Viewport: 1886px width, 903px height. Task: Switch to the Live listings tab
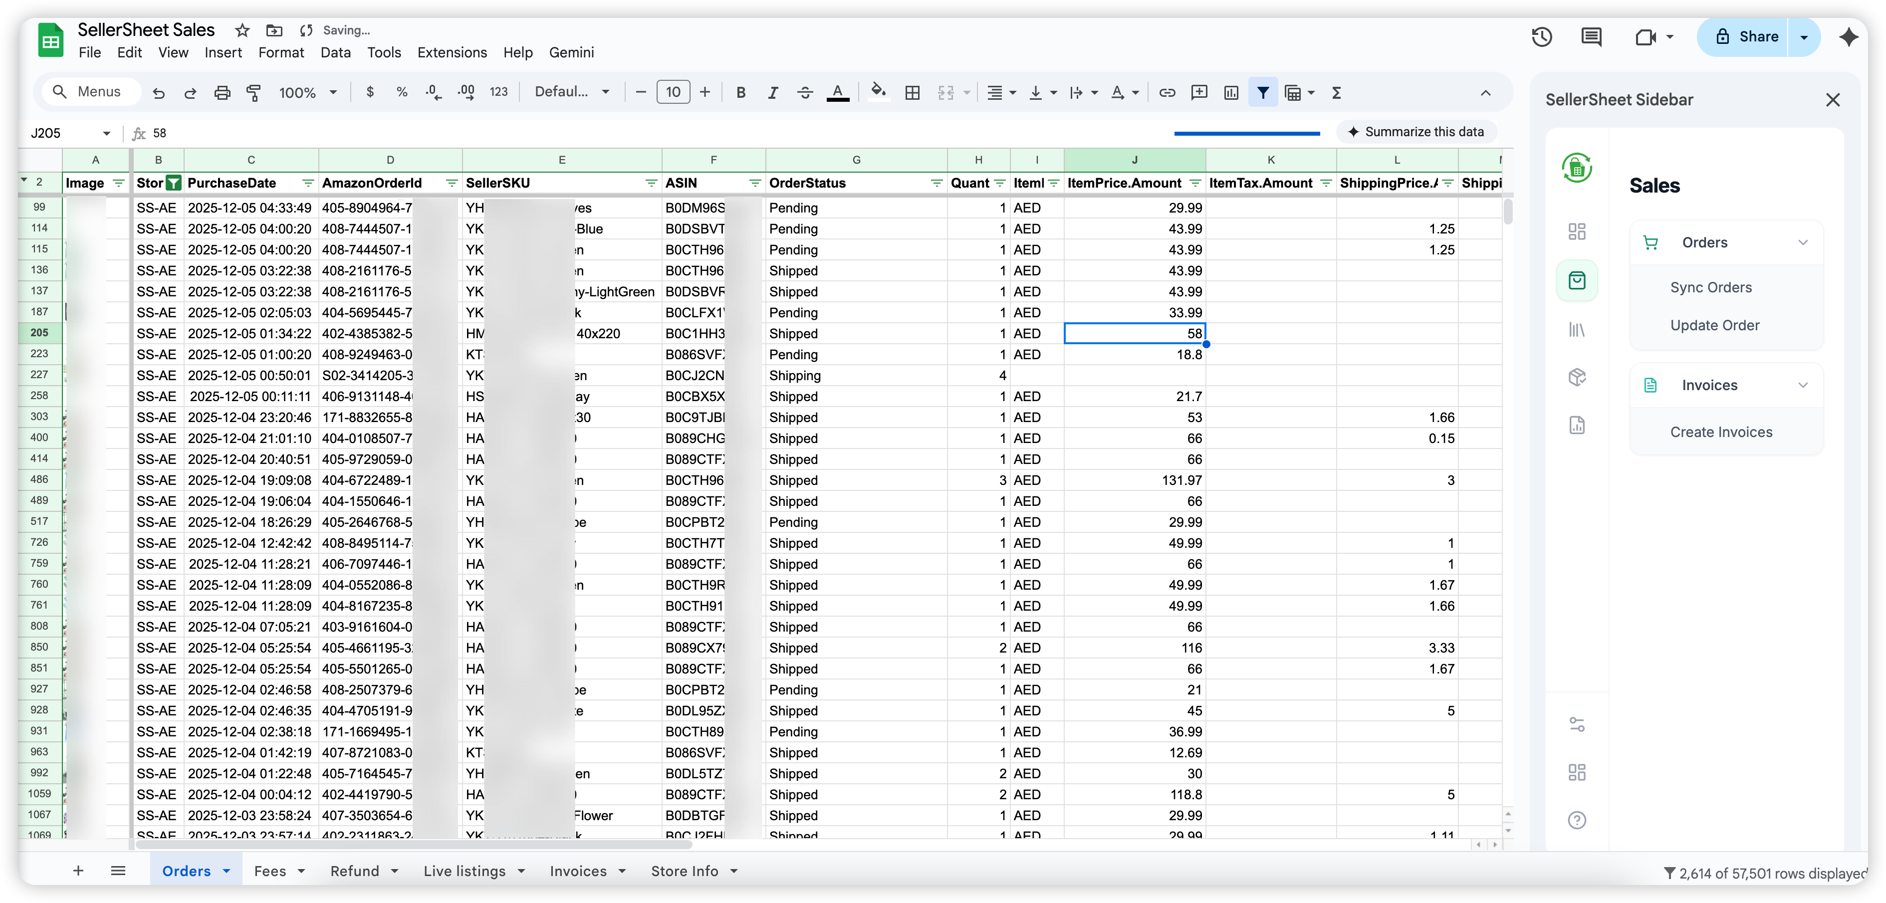pyautogui.click(x=464, y=871)
